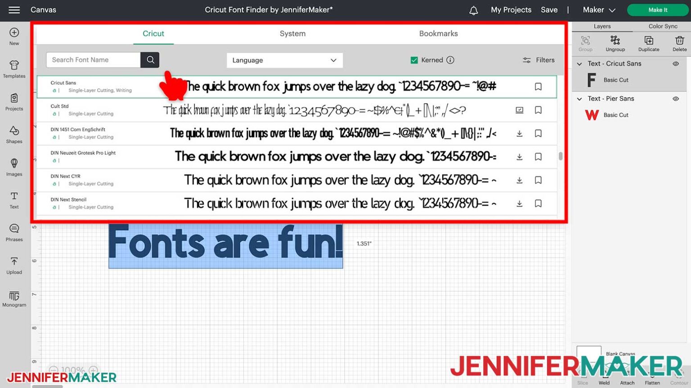Click the Search Font Name field
The height and width of the screenshot is (388, 691).
pyautogui.click(x=93, y=60)
